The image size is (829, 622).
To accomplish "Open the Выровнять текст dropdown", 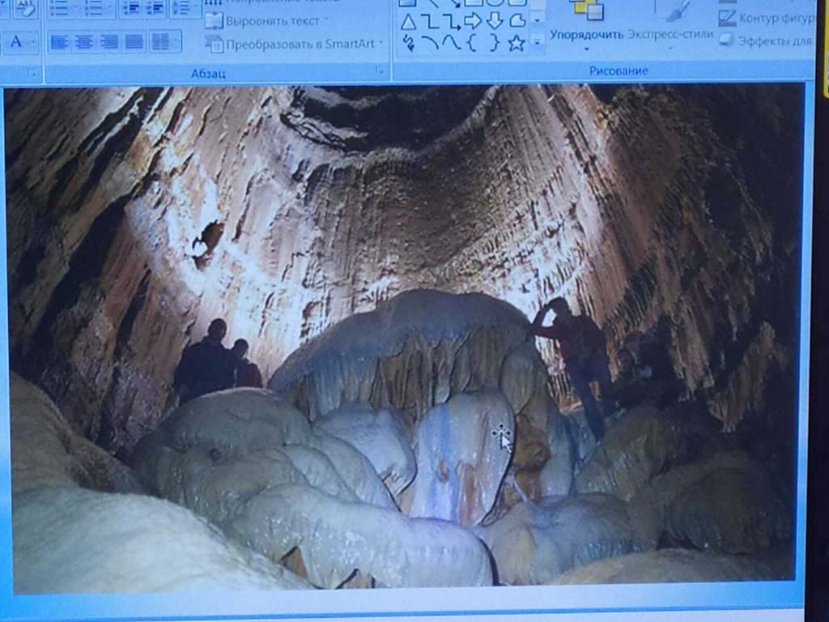I will (266, 20).
